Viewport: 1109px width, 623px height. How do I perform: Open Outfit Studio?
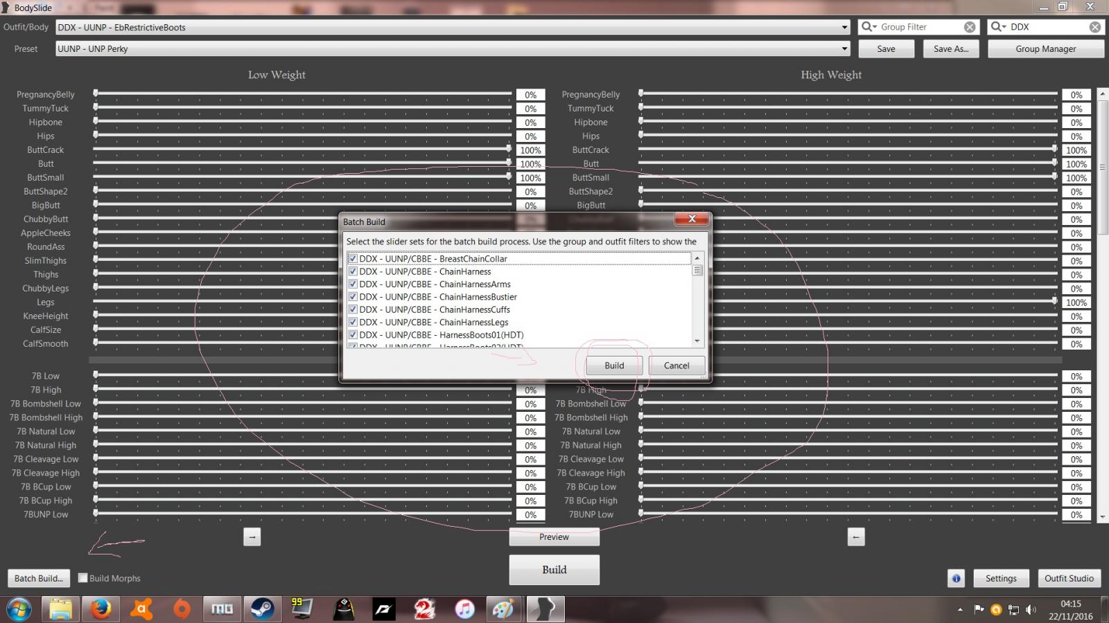(1069, 578)
